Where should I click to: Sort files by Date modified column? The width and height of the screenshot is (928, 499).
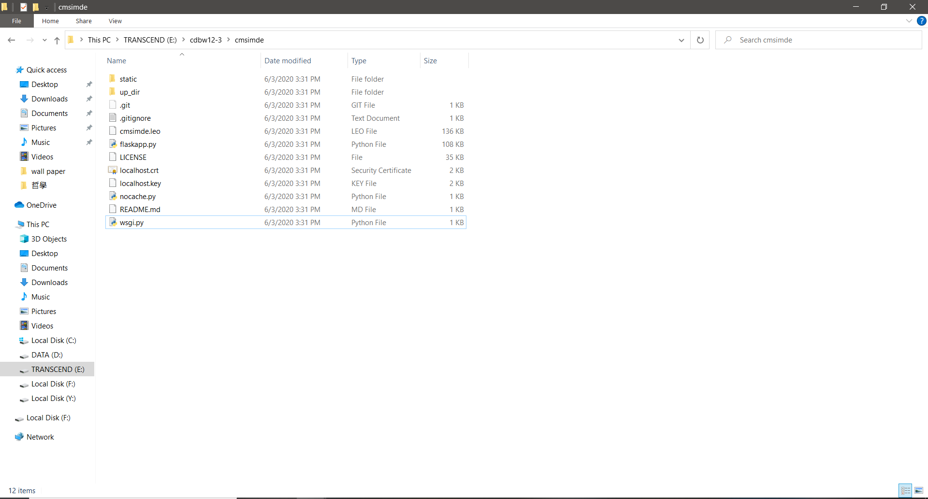(x=288, y=61)
